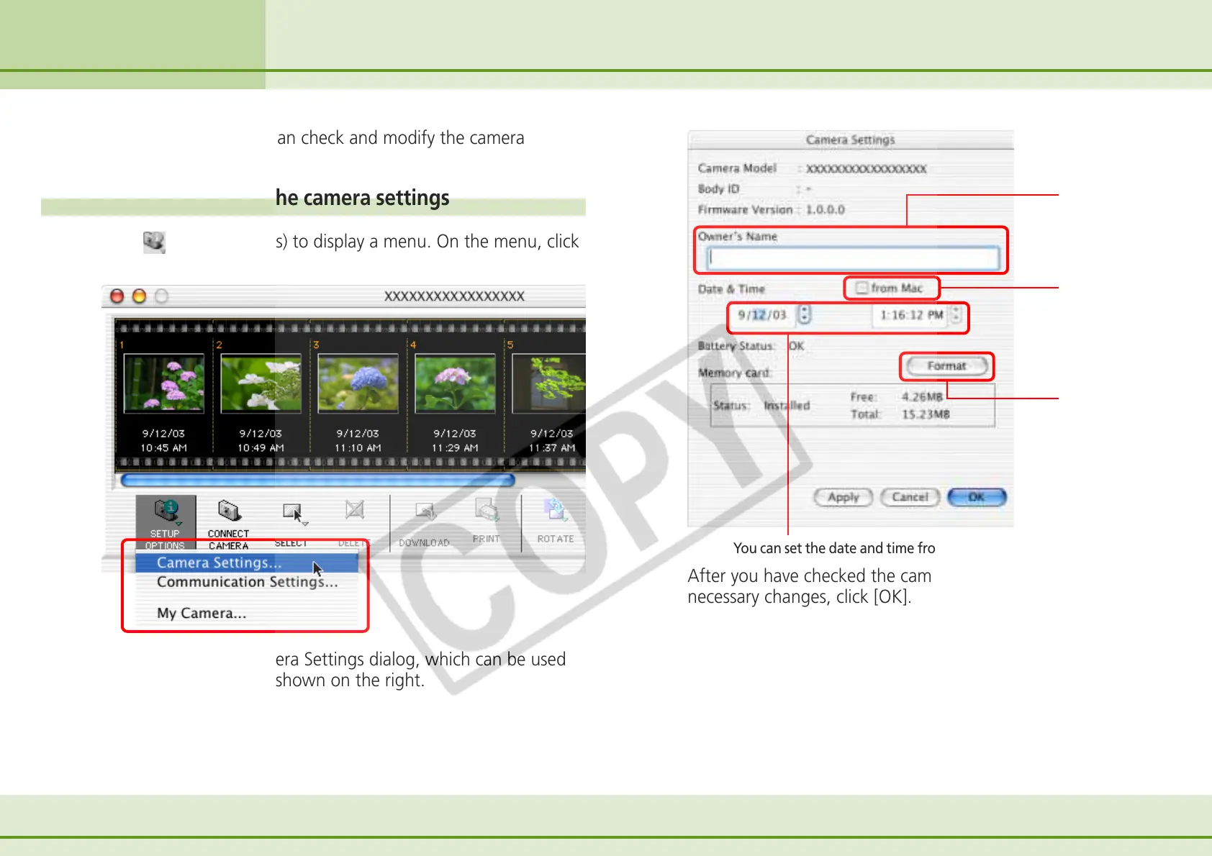Select thumbnail 2 dated 10:49 AM

tap(261, 384)
